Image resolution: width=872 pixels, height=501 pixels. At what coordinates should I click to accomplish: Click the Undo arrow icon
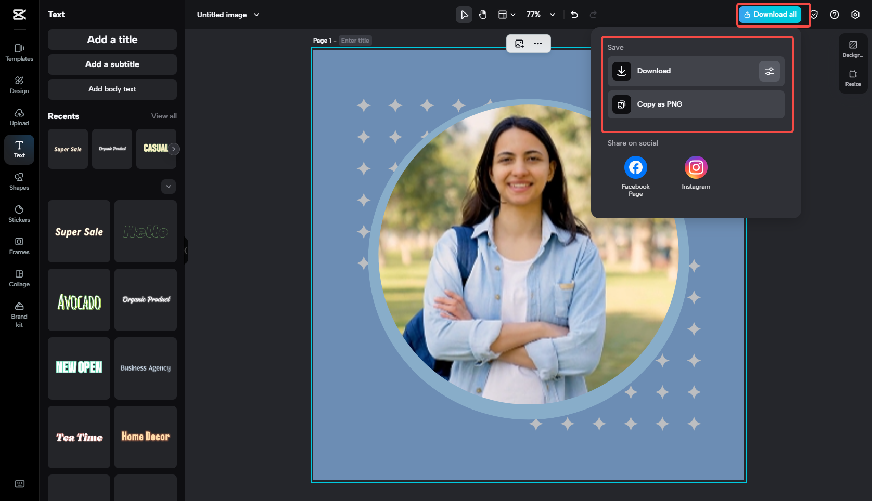pos(574,15)
